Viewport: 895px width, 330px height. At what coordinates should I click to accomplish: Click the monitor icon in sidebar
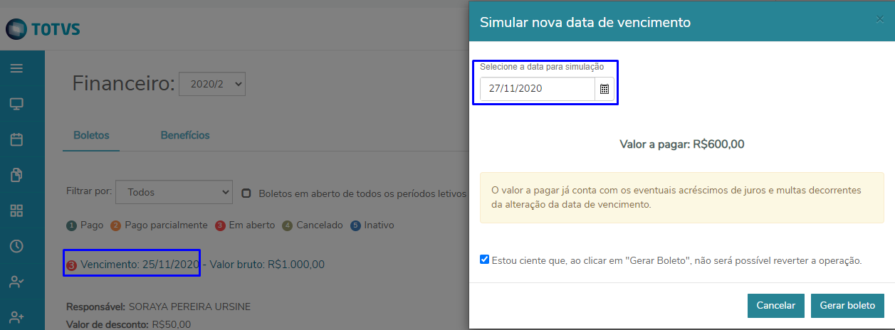click(16, 105)
